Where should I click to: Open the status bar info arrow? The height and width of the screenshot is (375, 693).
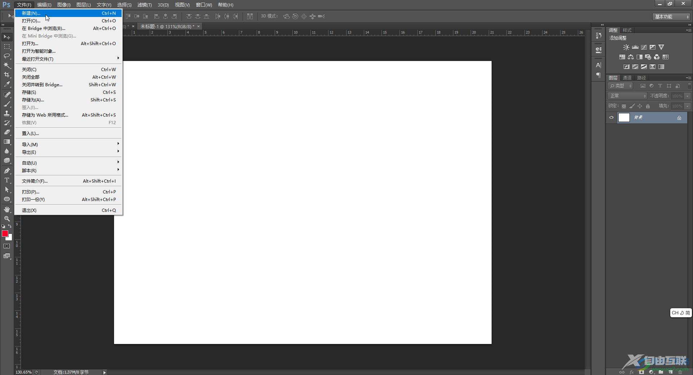point(104,372)
